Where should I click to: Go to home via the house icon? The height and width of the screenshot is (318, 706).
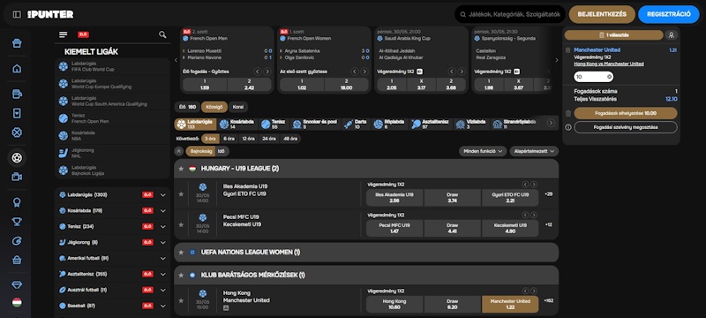(17, 69)
